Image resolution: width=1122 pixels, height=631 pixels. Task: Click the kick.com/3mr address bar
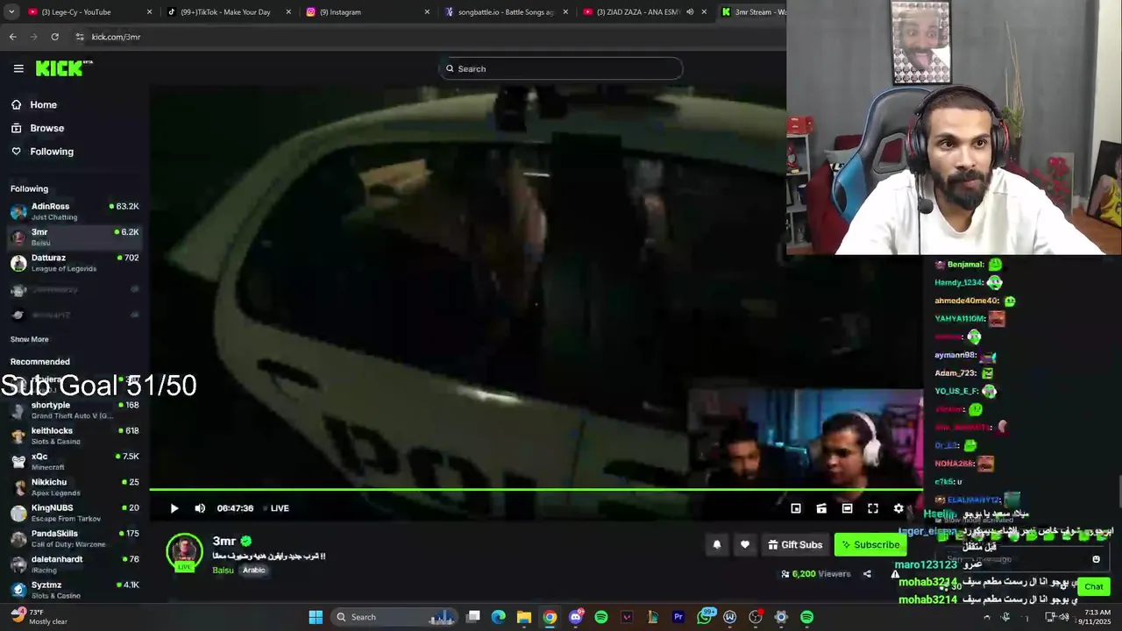(x=116, y=37)
